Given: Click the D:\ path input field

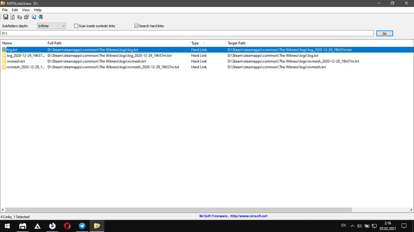Looking at the screenshot, I should pos(187,33).
